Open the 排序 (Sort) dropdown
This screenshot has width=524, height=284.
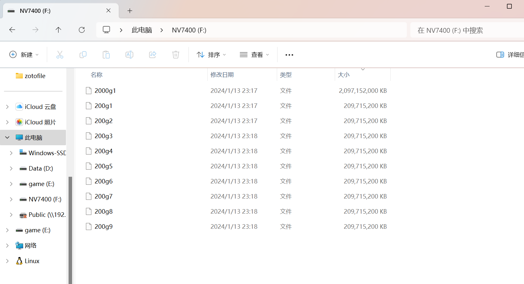(x=211, y=55)
